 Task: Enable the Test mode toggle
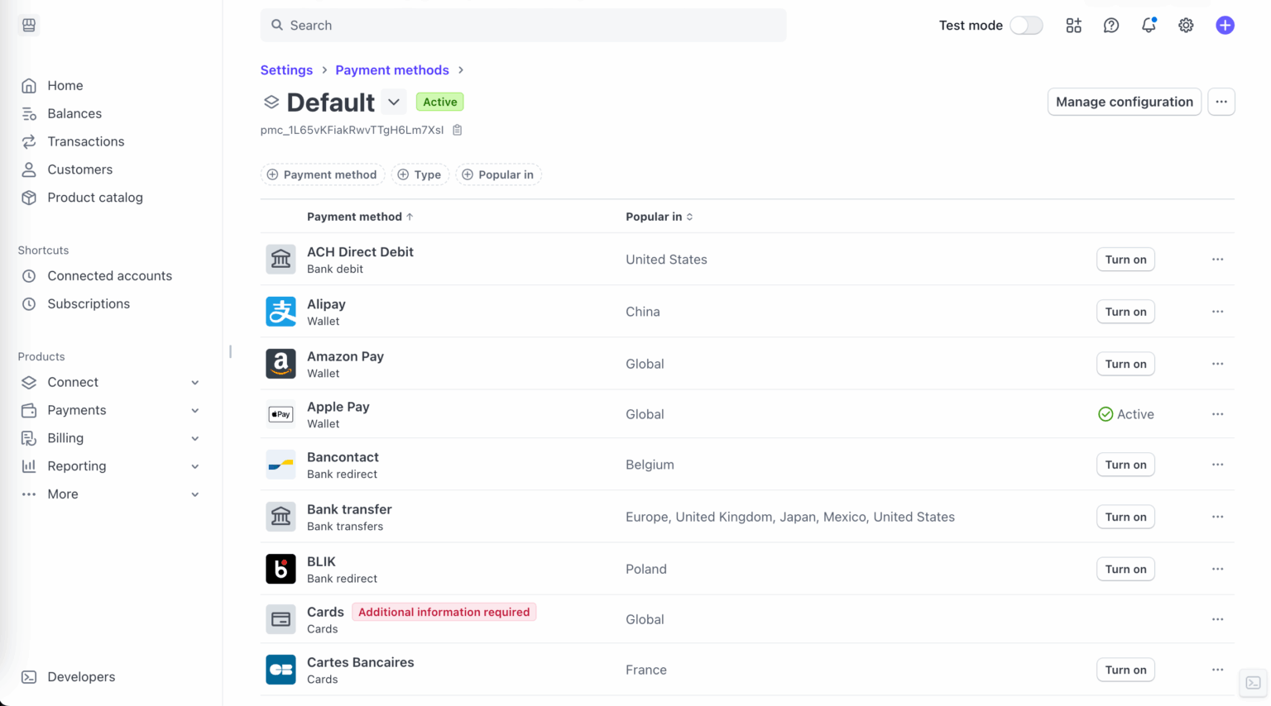coord(1026,26)
